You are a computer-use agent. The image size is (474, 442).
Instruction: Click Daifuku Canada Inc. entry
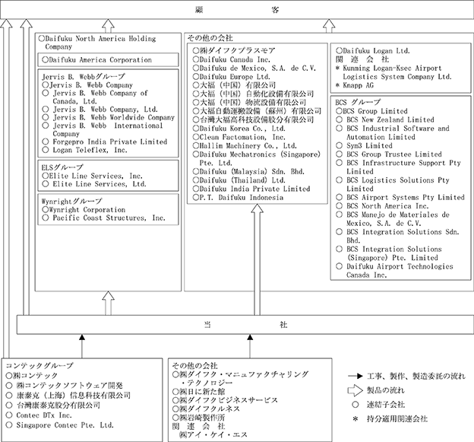232,59
